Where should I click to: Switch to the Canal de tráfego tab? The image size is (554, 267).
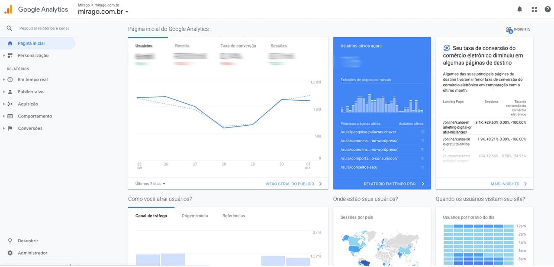[151, 216]
